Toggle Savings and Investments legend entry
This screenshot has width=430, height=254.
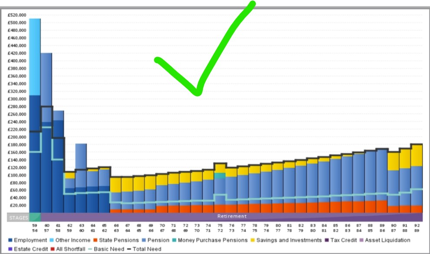[289, 241]
